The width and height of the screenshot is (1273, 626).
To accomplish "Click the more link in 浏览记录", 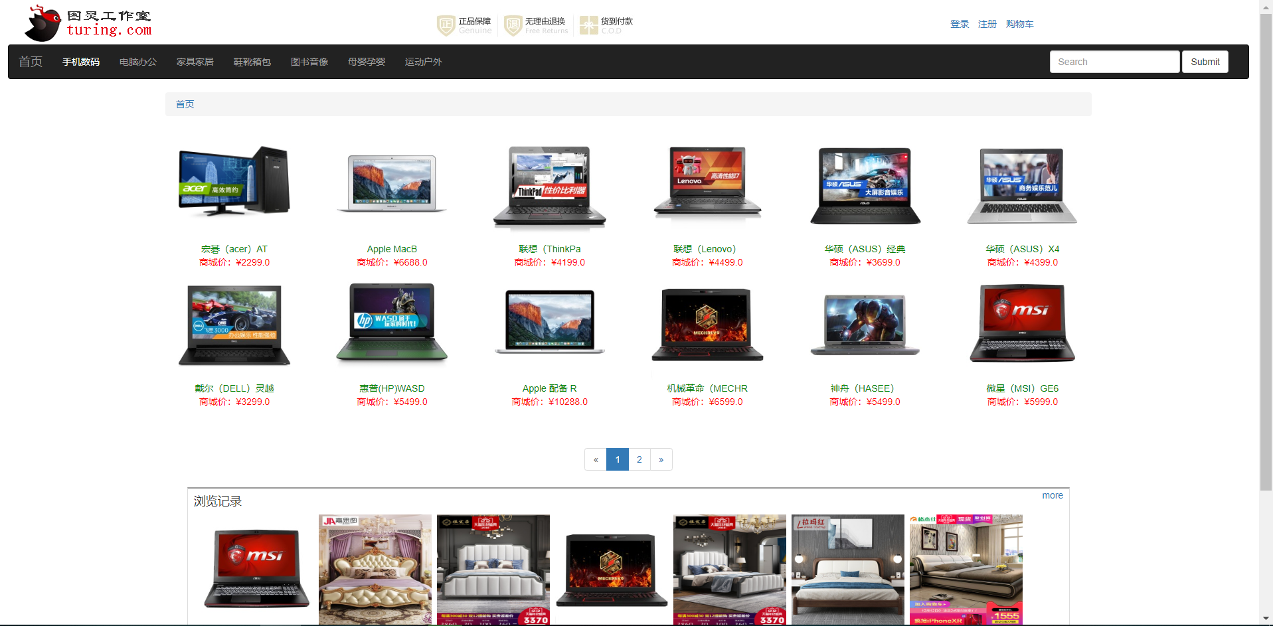I will click(1053, 495).
